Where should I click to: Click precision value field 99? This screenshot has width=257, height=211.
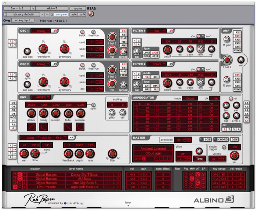pos(179,140)
